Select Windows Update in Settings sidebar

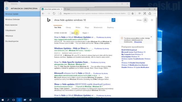click(x=22, y=14)
